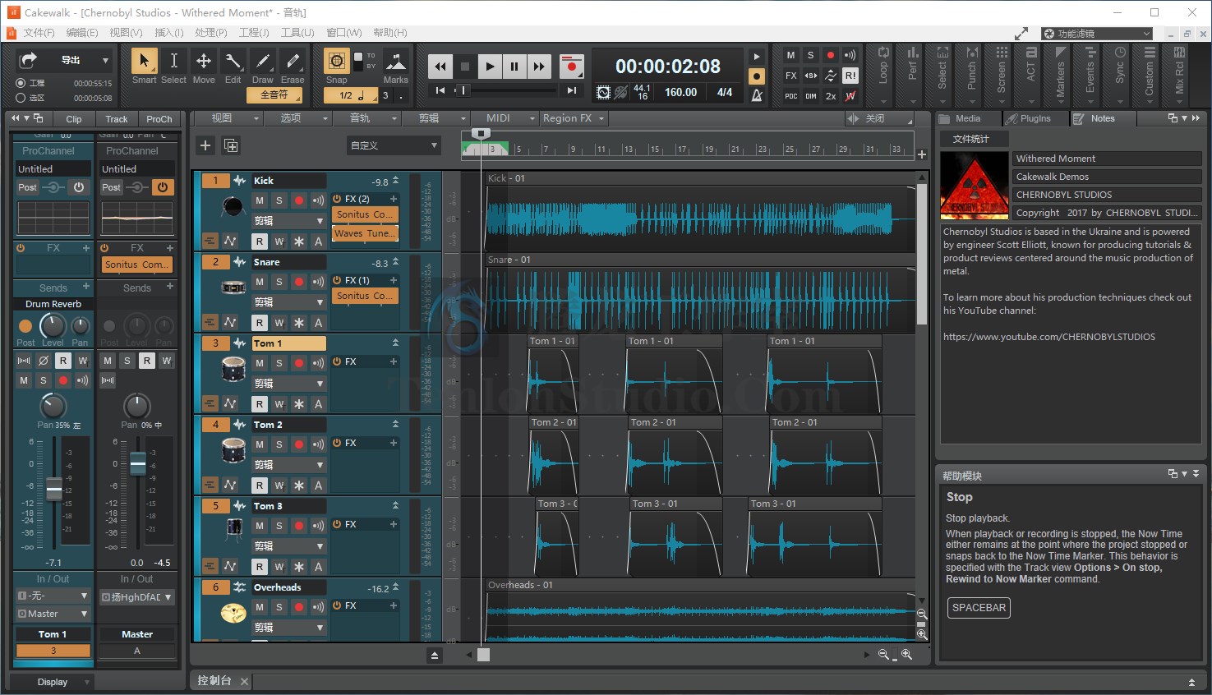
Task: Open the Display dropdown at inspector bottom
Action: (53, 682)
